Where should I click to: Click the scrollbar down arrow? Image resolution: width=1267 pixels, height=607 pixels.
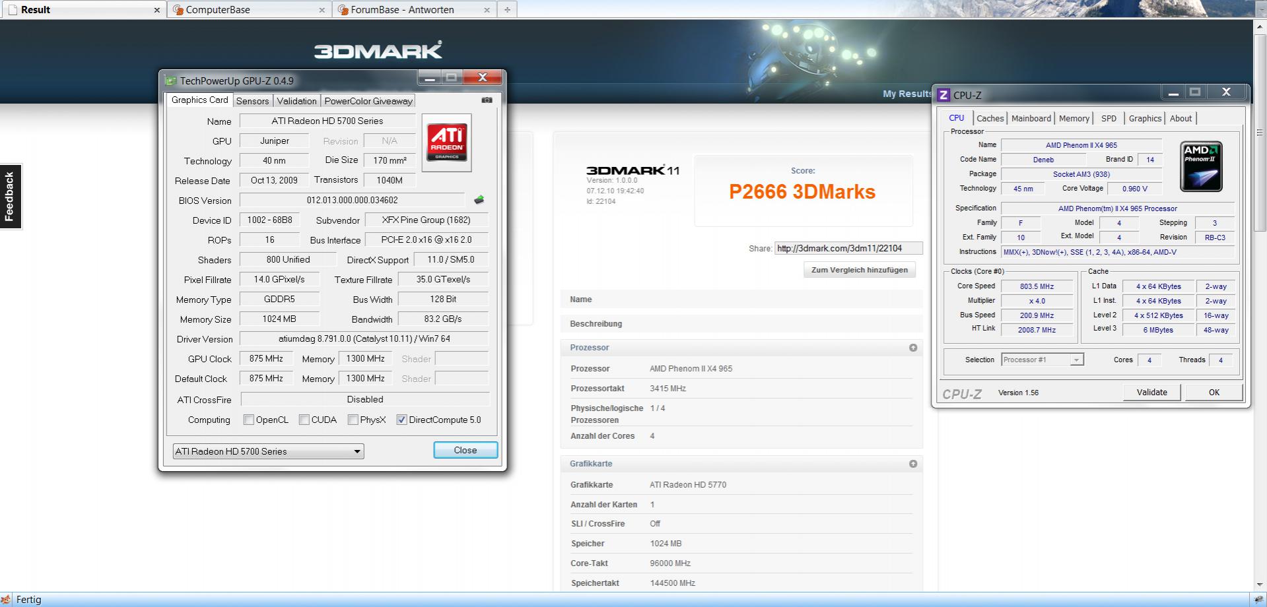coord(1260,585)
